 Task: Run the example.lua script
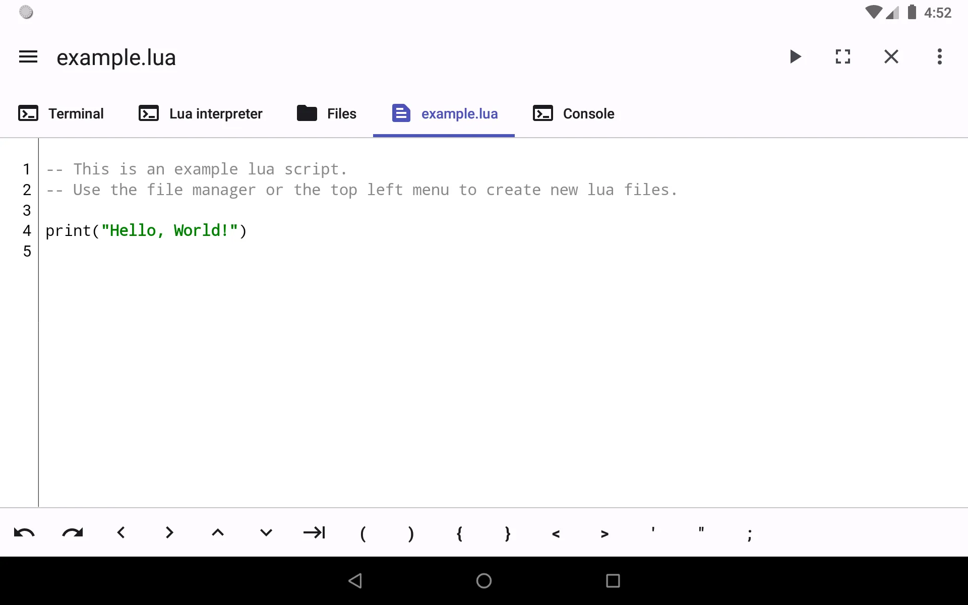796,56
